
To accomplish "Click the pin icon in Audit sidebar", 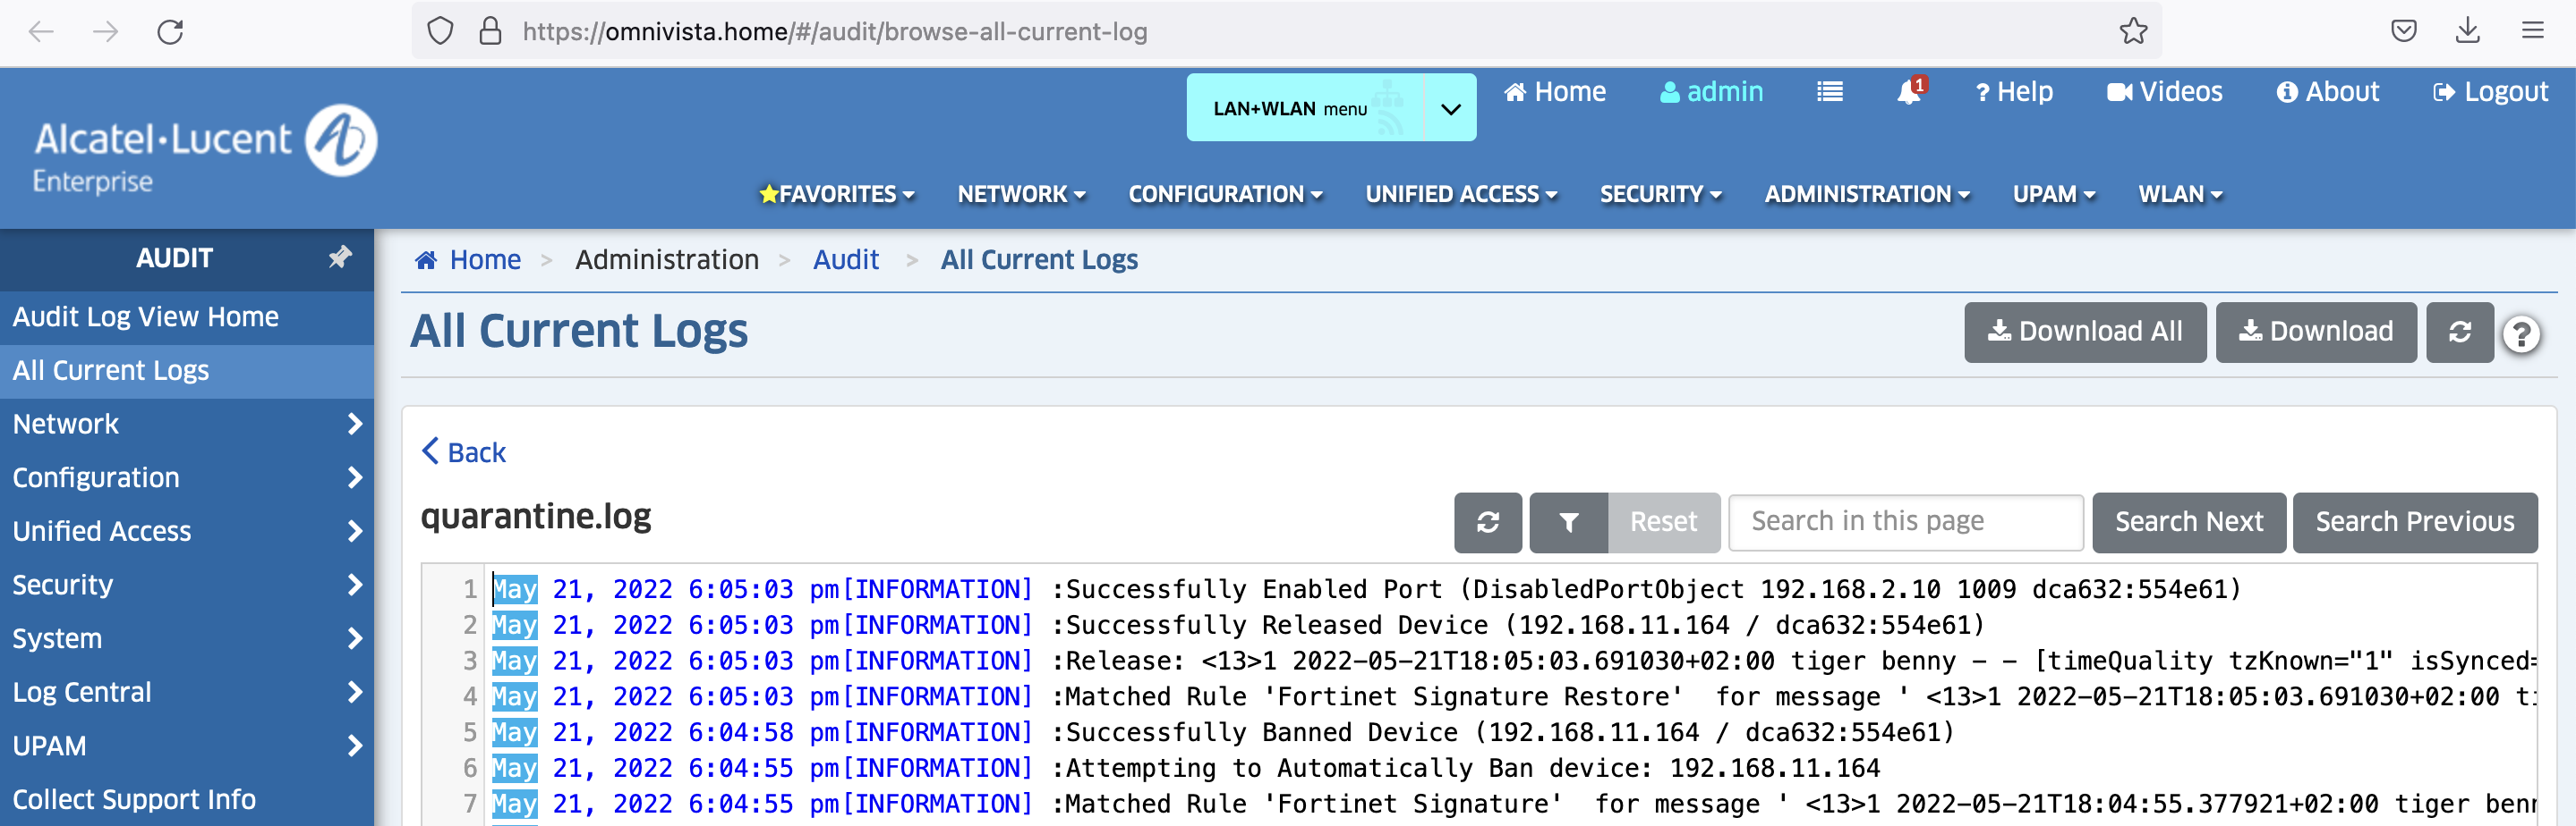I will [x=340, y=257].
